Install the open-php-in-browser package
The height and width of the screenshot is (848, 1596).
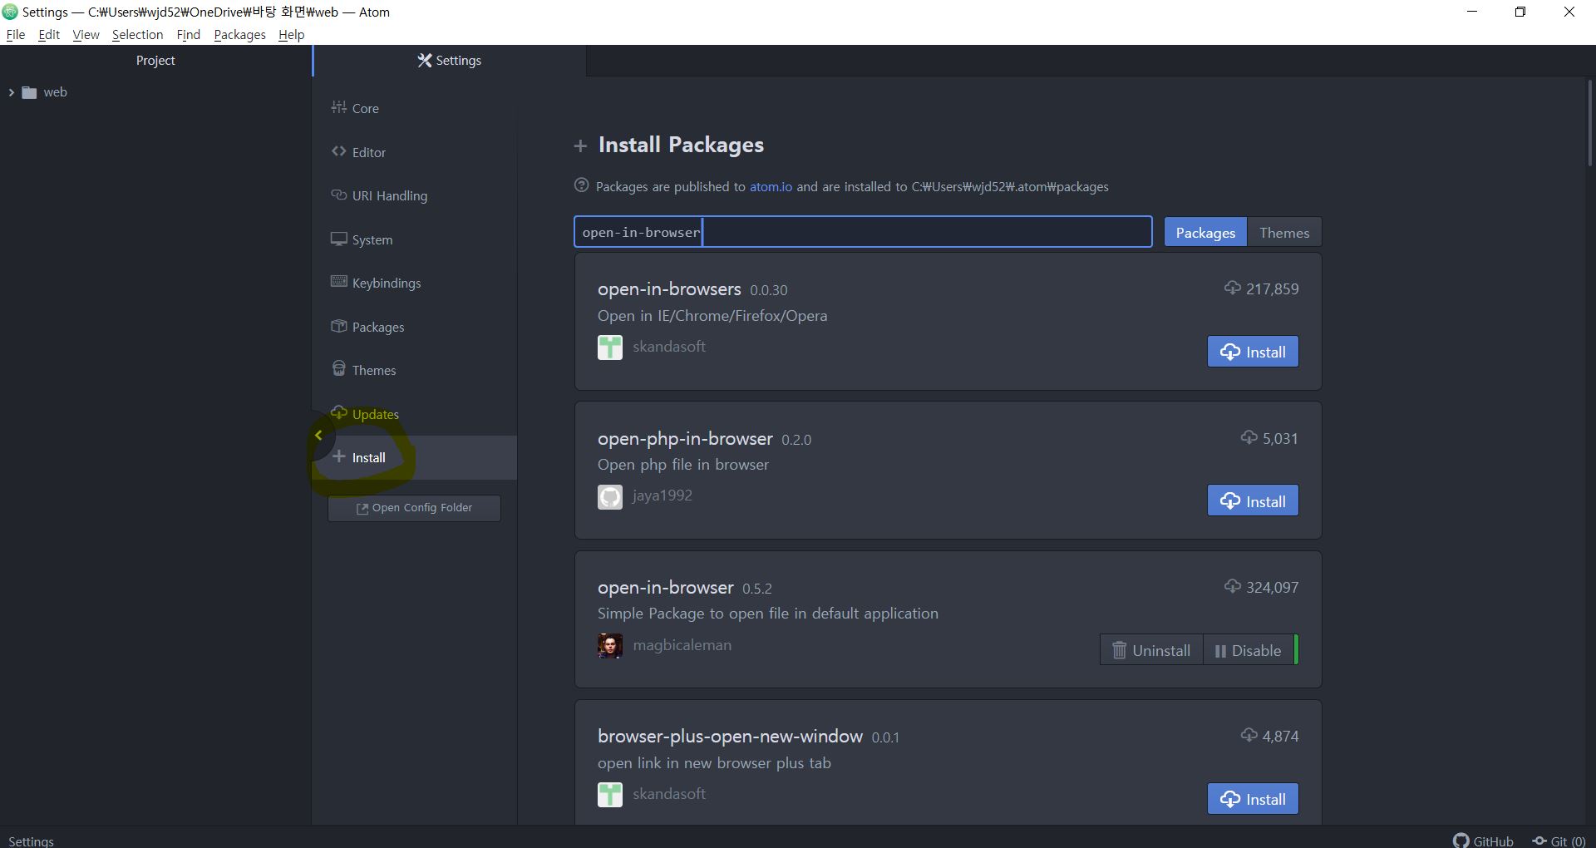pyautogui.click(x=1253, y=501)
